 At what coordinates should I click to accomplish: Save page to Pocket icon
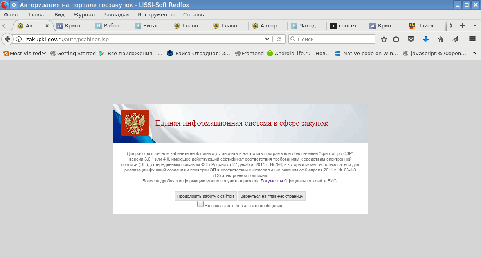[x=411, y=39]
